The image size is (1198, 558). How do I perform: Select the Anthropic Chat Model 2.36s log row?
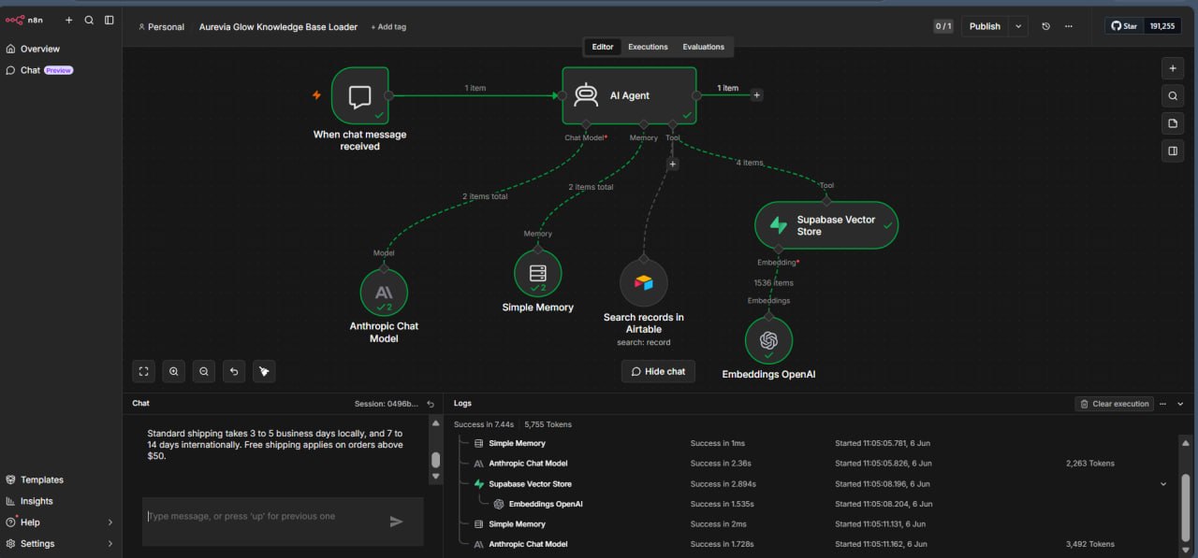click(812, 464)
